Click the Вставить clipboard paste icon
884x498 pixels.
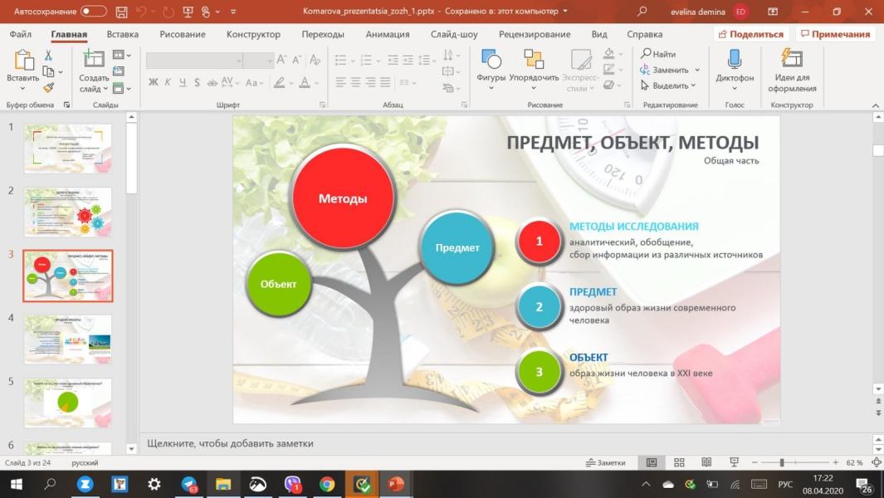pyautogui.click(x=23, y=61)
